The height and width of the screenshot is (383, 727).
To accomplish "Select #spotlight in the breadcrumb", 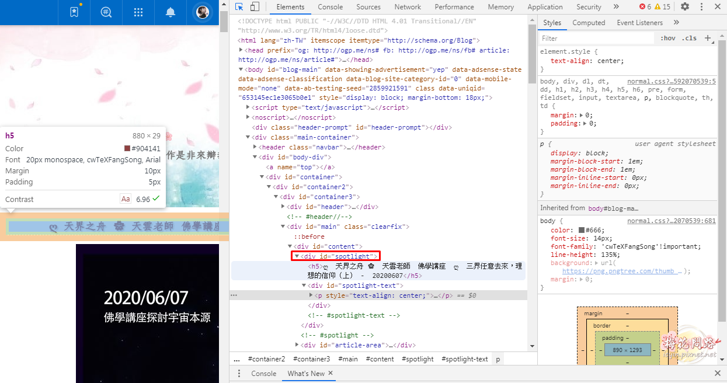I will tap(417, 359).
